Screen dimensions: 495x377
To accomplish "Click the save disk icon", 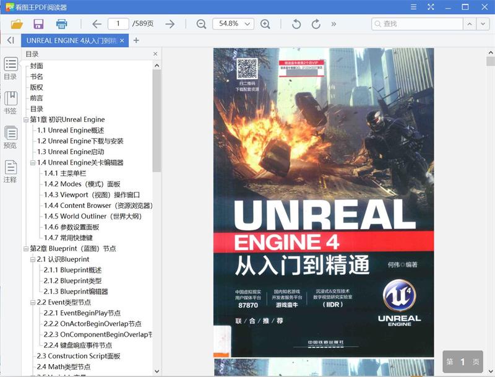I will 38,24.
